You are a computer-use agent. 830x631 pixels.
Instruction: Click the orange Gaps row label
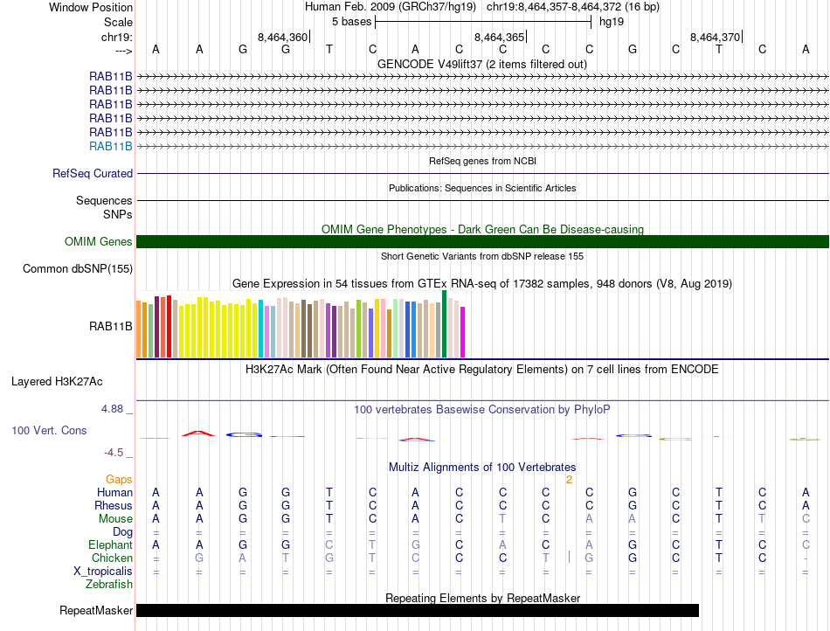click(x=119, y=480)
